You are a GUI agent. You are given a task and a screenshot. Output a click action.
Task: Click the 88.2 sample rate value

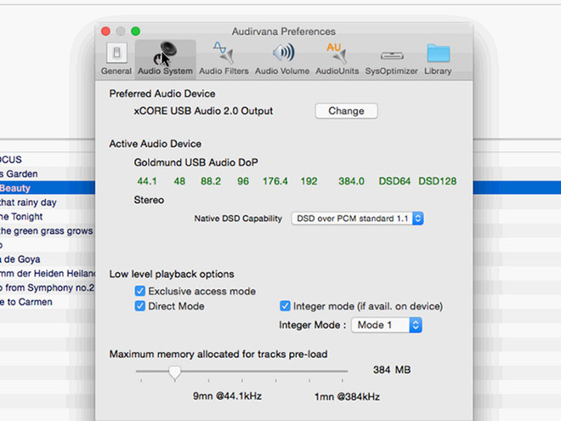click(x=211, y=181)
